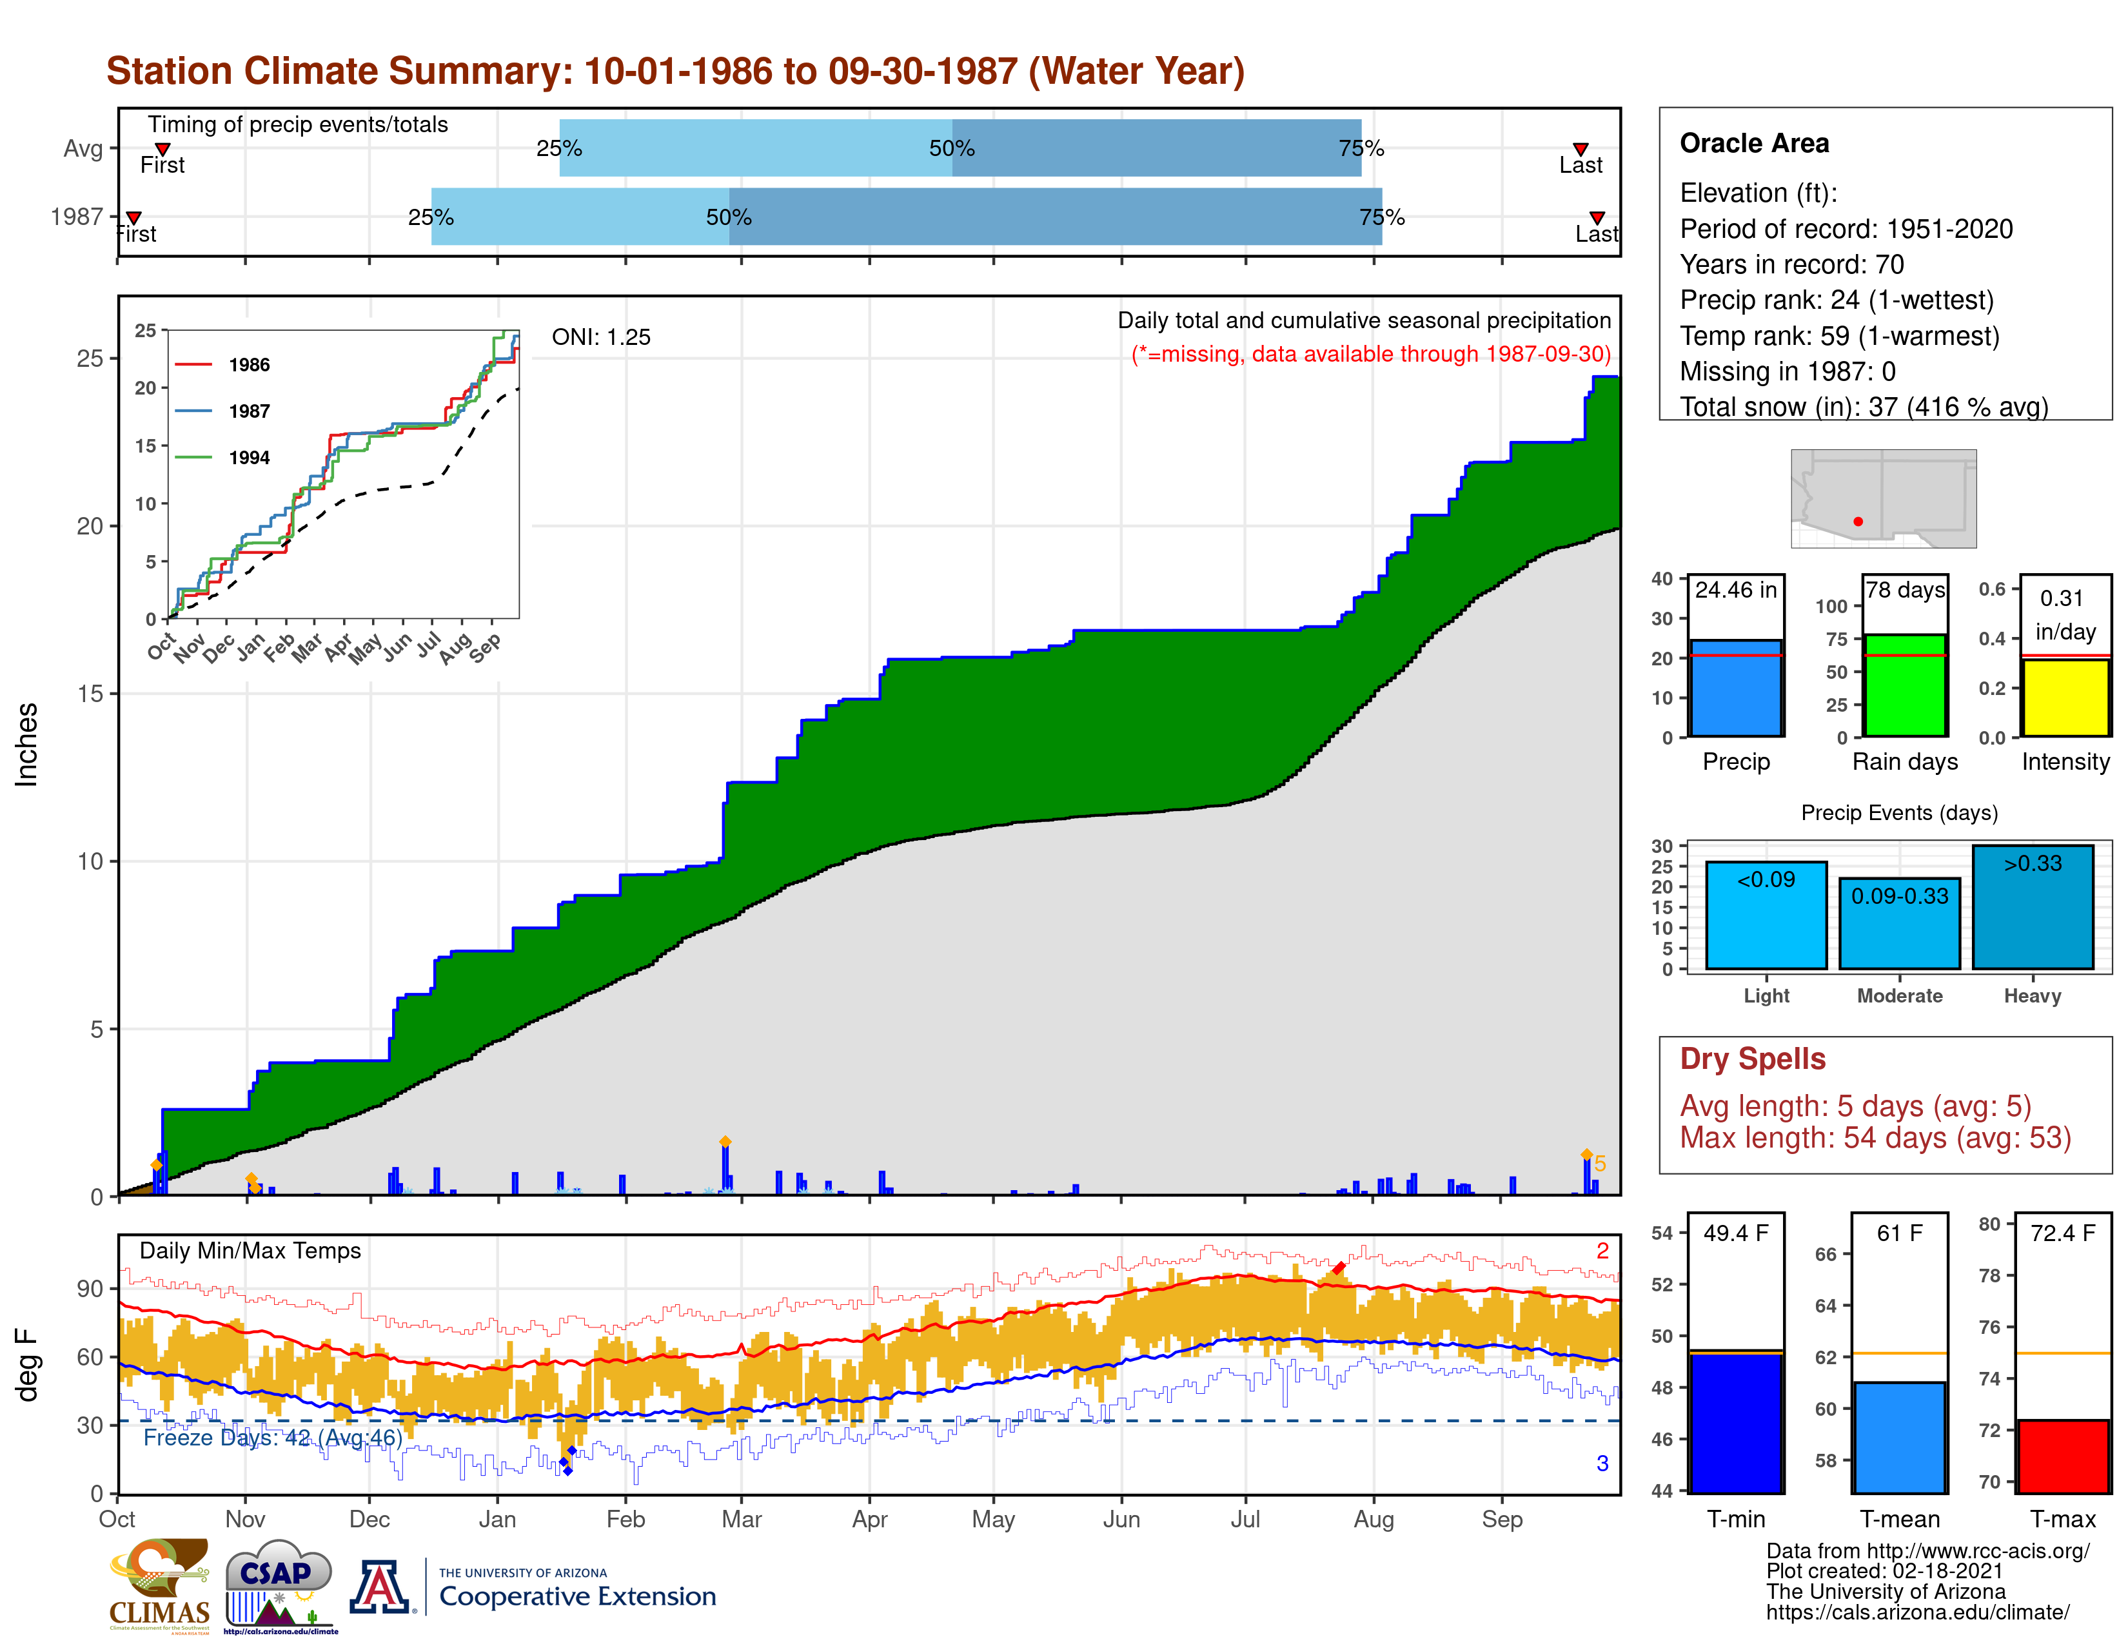Click 'Plot created: 02-18-2021' text
The width and height of the screenshot is (2128, 1644).
pyautogui.click(x=1884, y=1571)
